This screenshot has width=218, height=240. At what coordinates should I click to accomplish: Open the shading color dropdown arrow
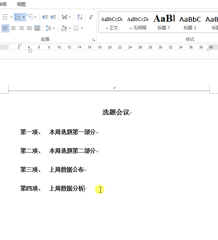tap(70, 28)
